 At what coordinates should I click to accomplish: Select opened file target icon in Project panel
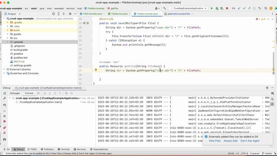(53, 14)
